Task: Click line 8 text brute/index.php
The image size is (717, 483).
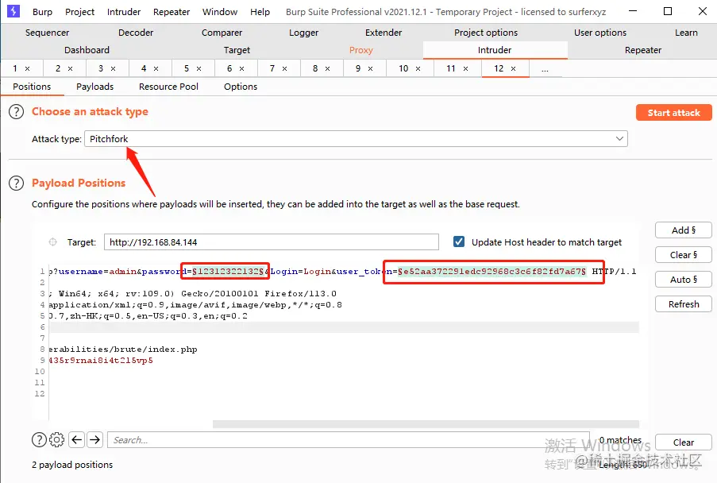Action: (156, 349)
